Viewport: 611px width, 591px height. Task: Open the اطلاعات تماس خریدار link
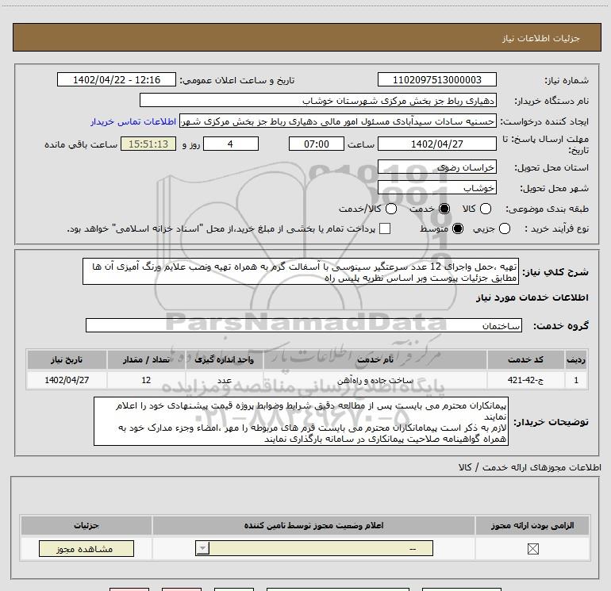(x=133, y=121)
